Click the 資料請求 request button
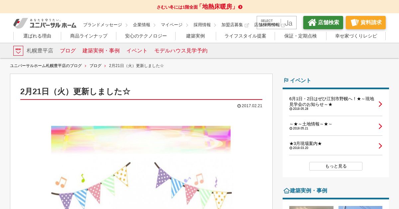The width and height of the screenshot is (399, 209). 366,23
